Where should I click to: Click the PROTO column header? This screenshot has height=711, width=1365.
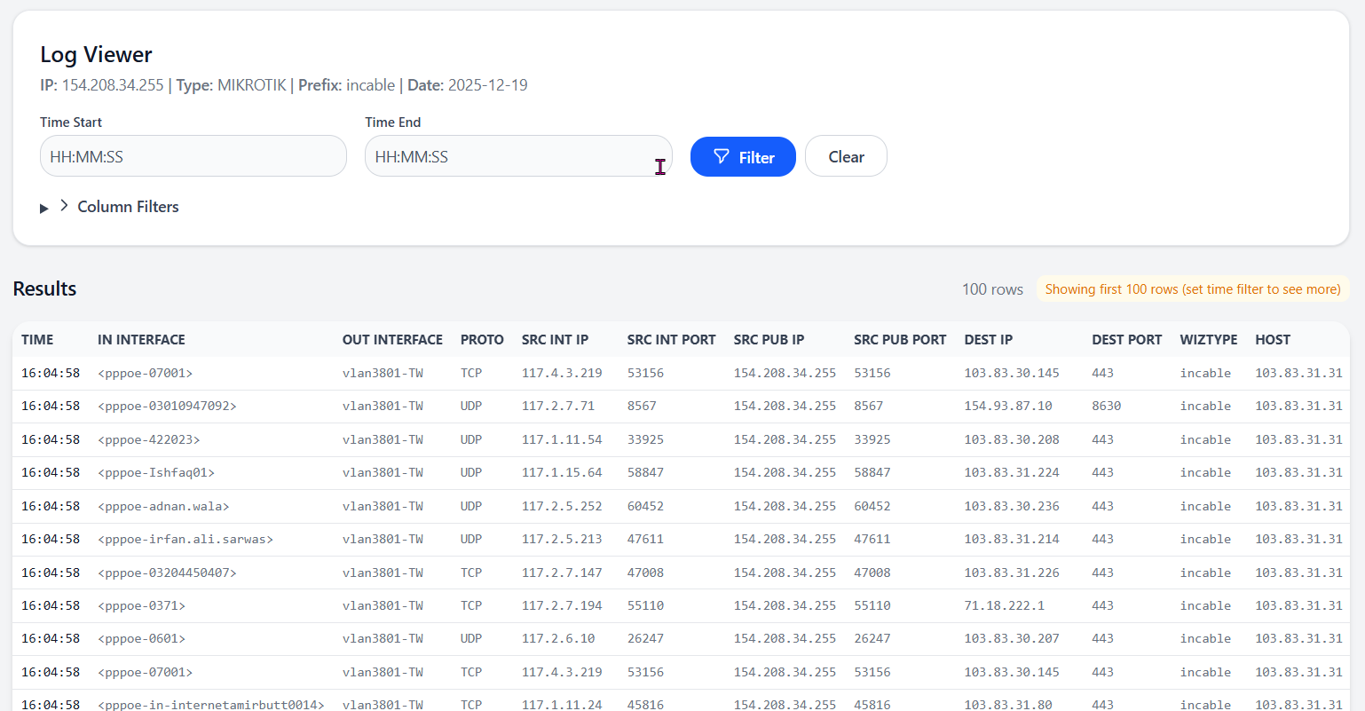tap(482, 340)
